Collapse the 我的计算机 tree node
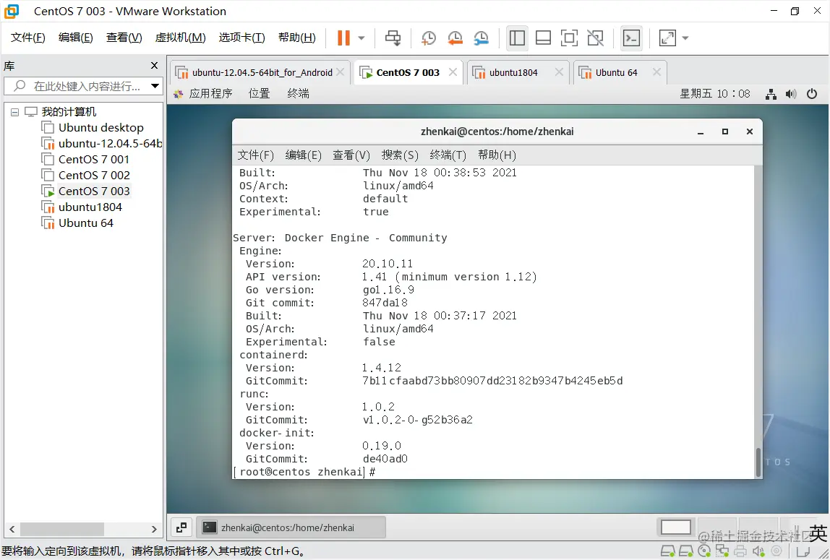This screenshot has height=560, width=830. click(x=14, y=112)
